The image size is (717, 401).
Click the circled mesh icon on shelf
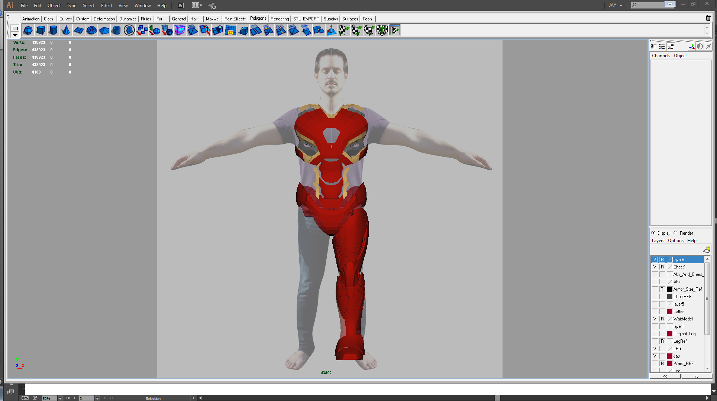(129, 30)
